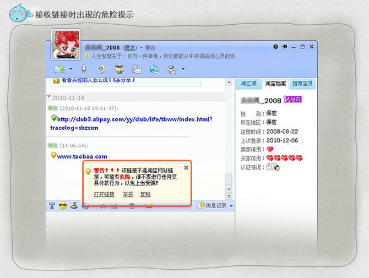Image resolution: width=369 pixels, height=278 pixels.
Task: Click the send file icon in toolbar
Action: pos(59,69)
